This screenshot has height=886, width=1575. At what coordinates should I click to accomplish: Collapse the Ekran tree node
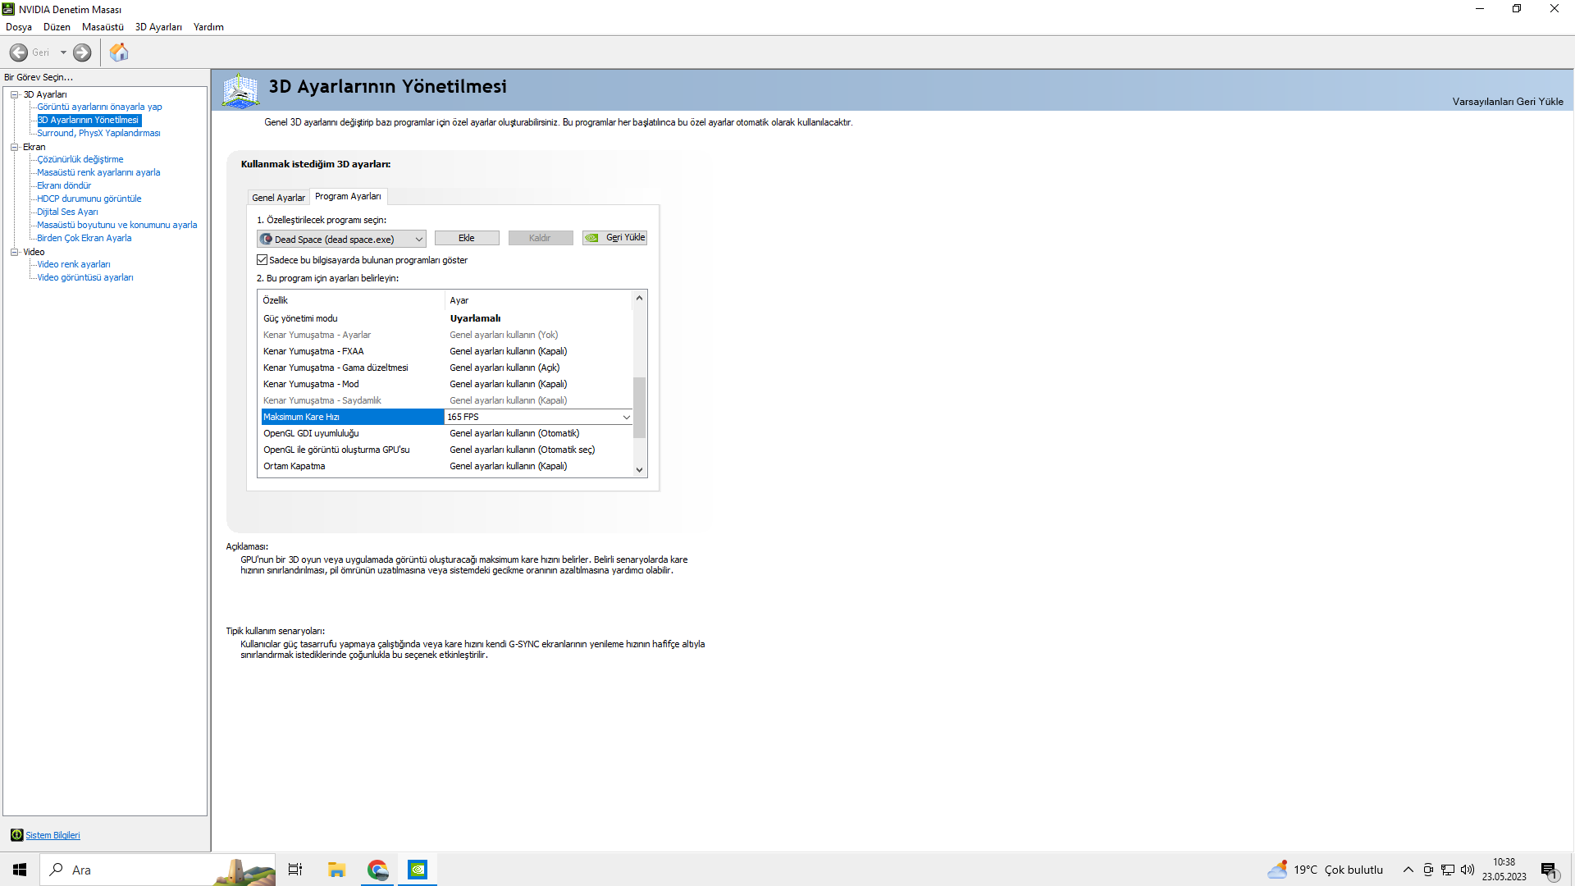click(15, 147)
